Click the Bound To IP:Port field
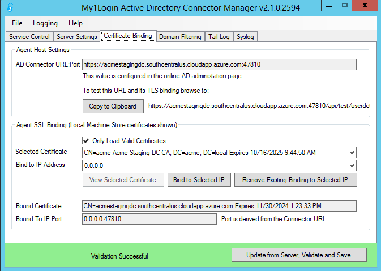Image resolution: width=381 pixels, height=271 pixels. pos(149,219)
